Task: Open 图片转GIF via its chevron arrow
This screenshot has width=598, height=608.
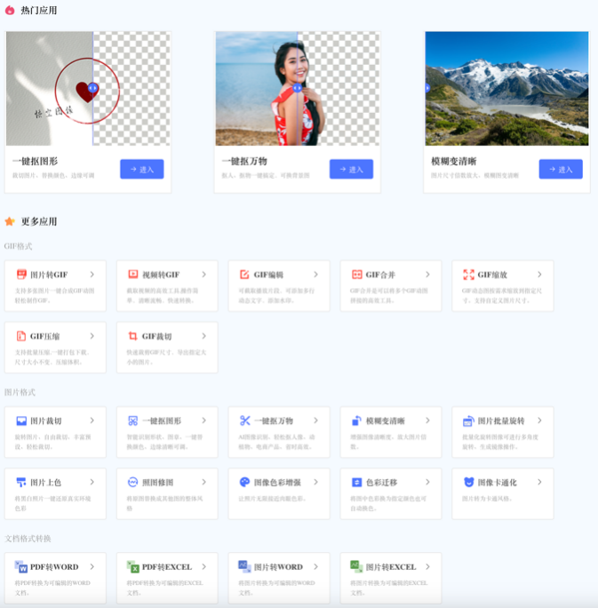Action: [x=92, y=275]
